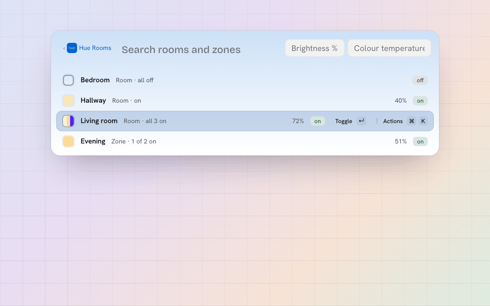This screenshot has height=306, width=490.
Task: Click the 'Room · all off' subtitle
Action: (x=135, y=80)
